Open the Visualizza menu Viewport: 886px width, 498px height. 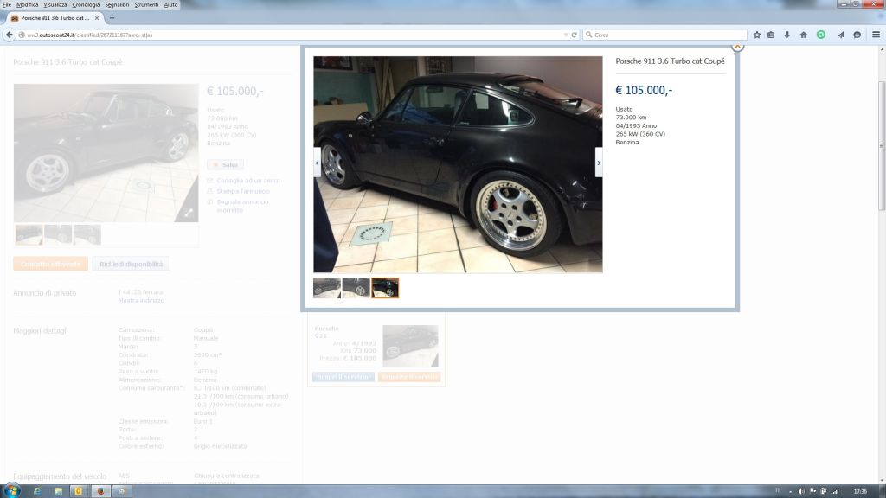[x=55, y=4]
